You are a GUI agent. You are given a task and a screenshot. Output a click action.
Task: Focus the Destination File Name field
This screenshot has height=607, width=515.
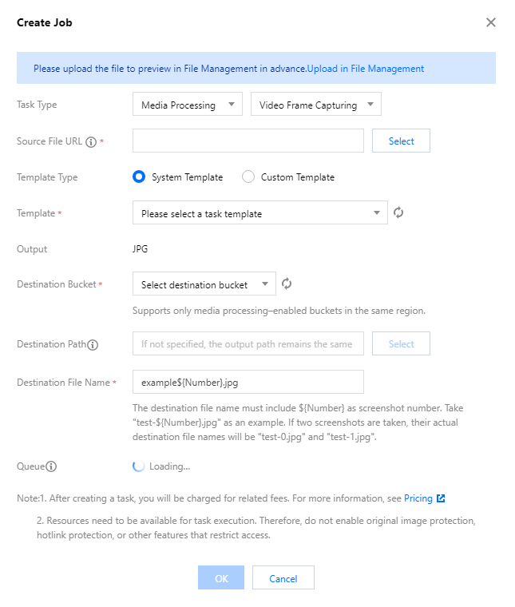click(x=248, y=382)
